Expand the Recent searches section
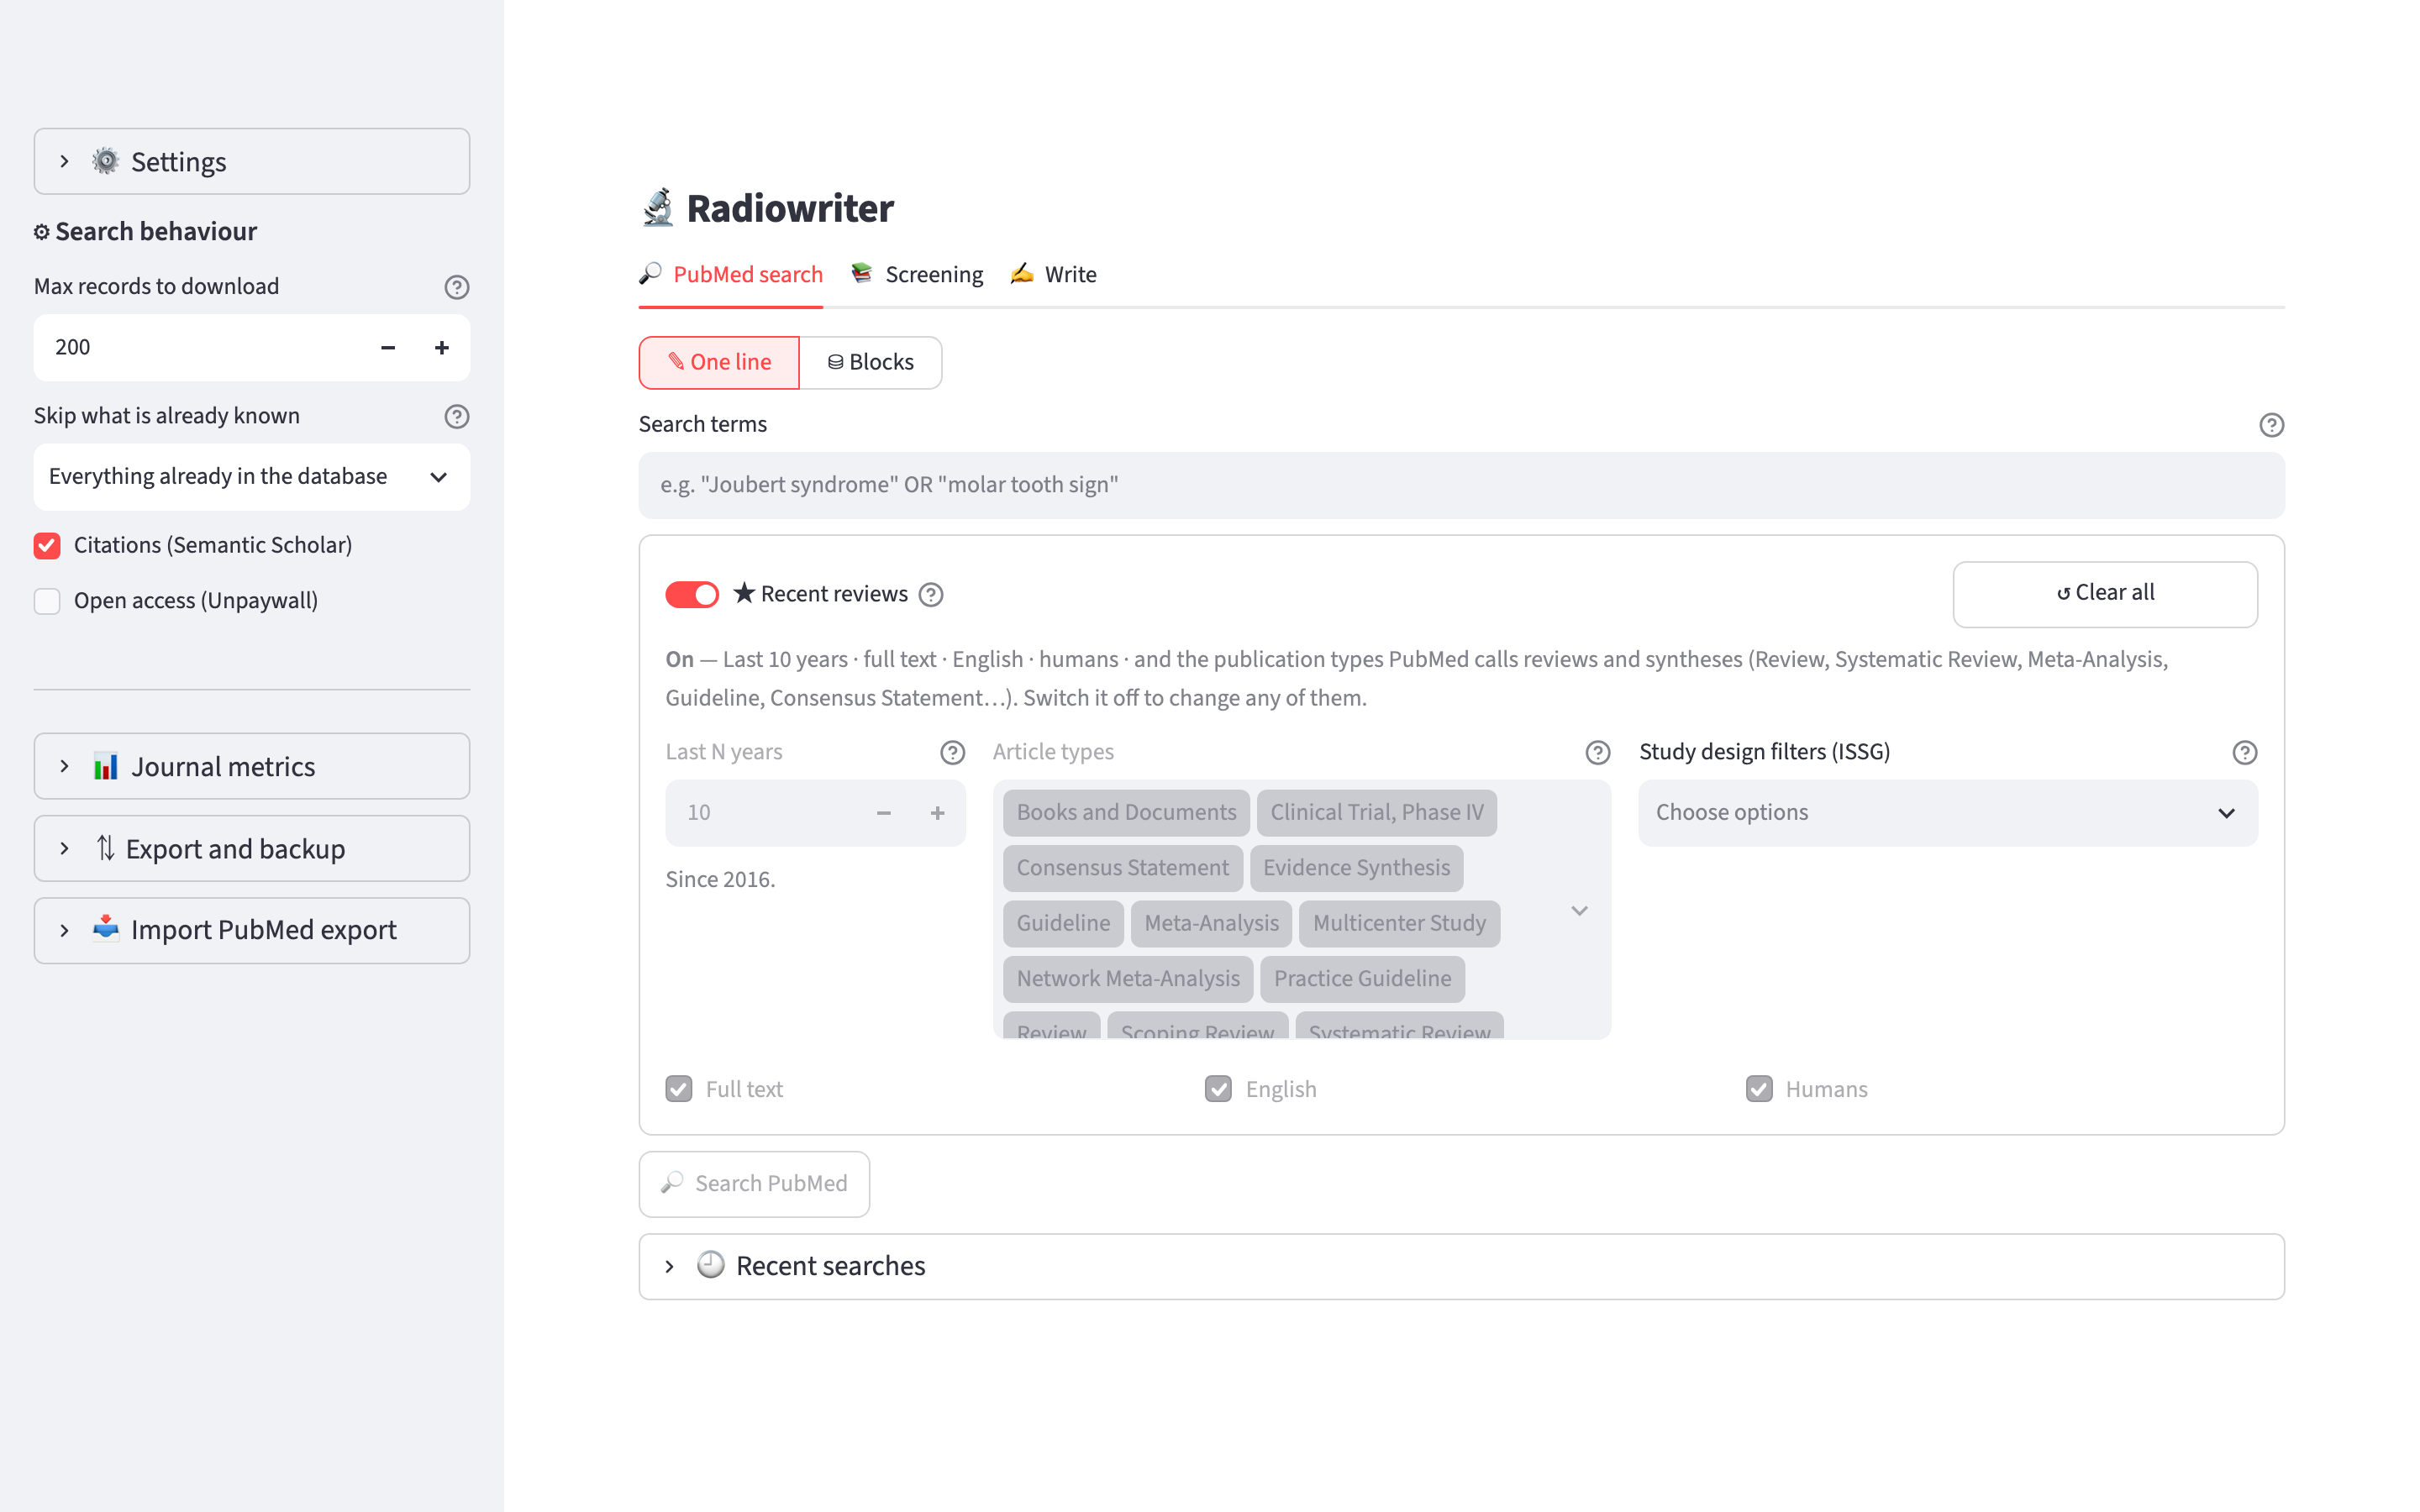Screen dimensions: 2420x1512 pos(1461,1266)
